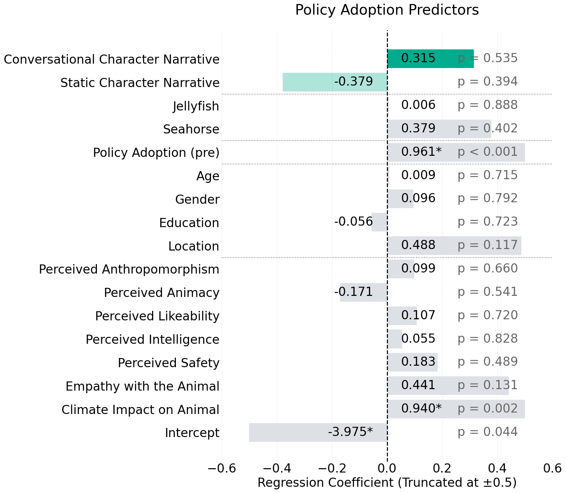This screenshot has height=493, width=566.
Task: Click the Climate Impact on Animal label
Action: (x=140, y=409)
